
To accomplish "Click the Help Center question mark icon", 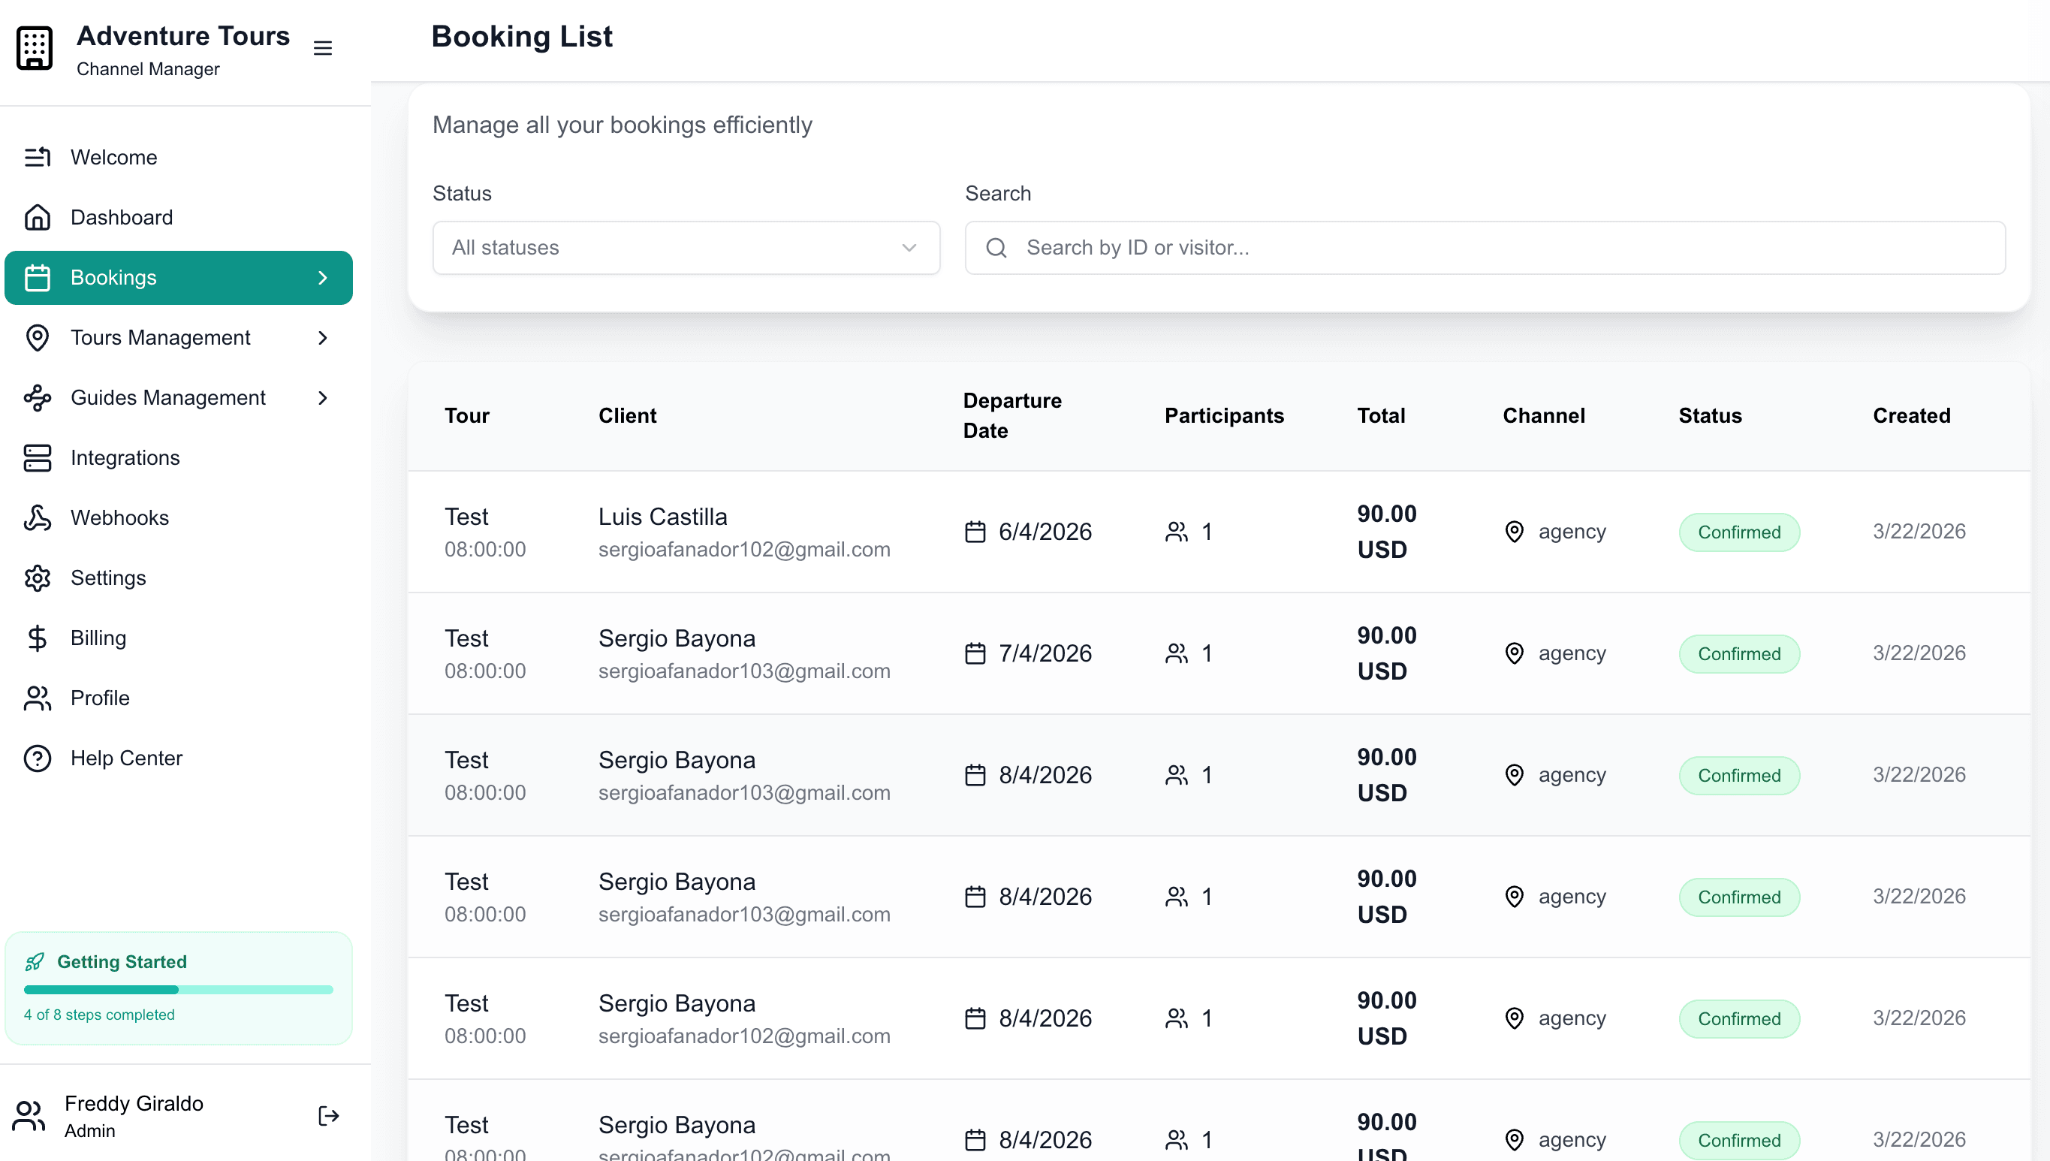I will pos(37,758).
